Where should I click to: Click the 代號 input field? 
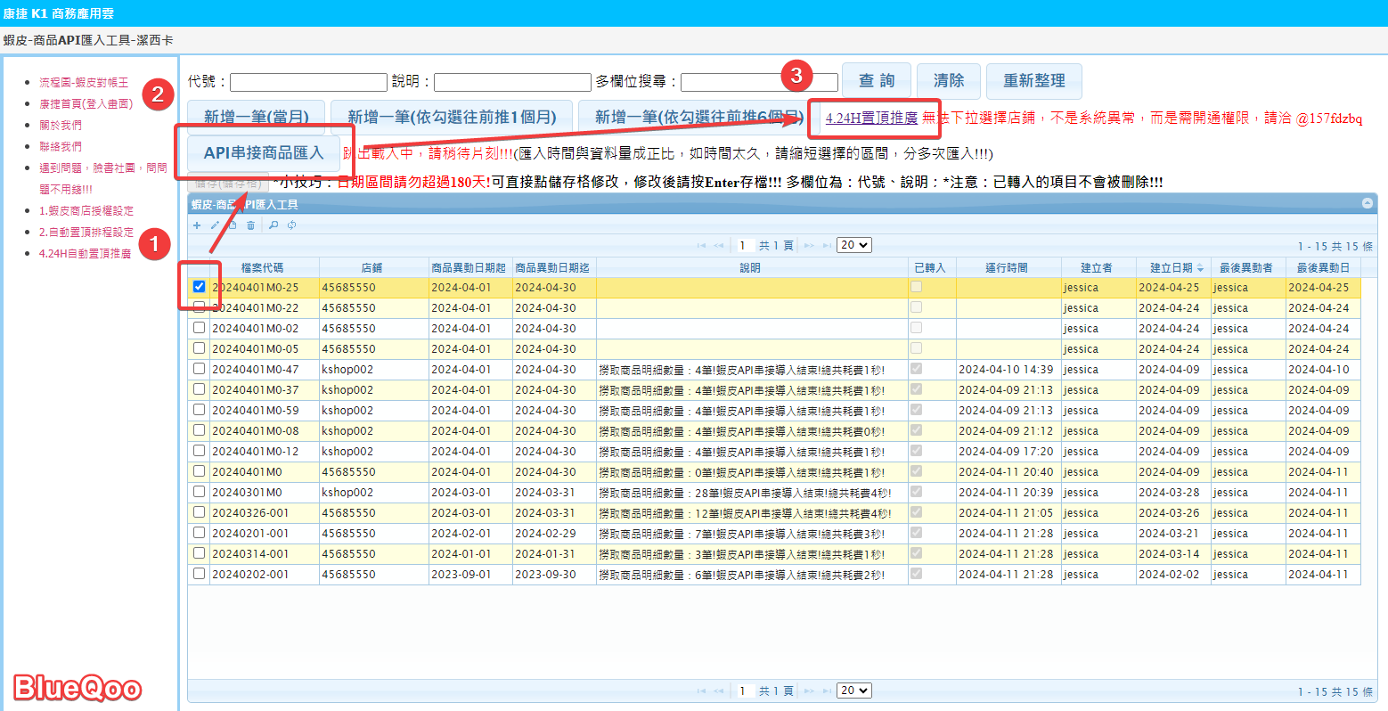tap(308, 82)
